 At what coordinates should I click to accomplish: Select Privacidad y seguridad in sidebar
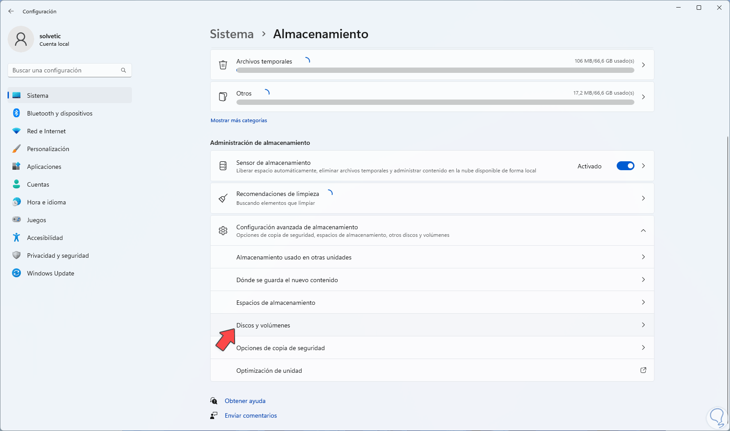click(58, 255)
